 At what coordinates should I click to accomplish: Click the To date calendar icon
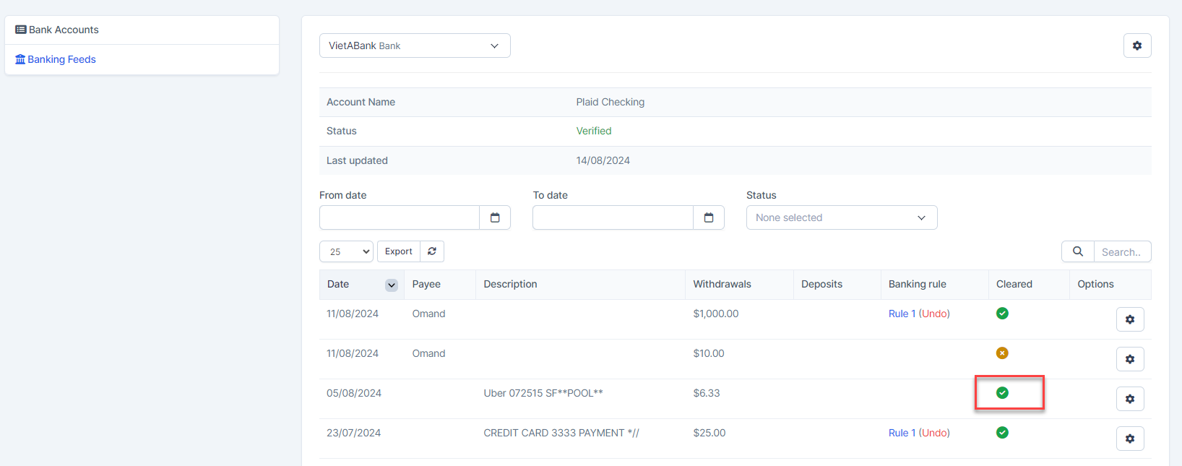(x=709, y=217)
